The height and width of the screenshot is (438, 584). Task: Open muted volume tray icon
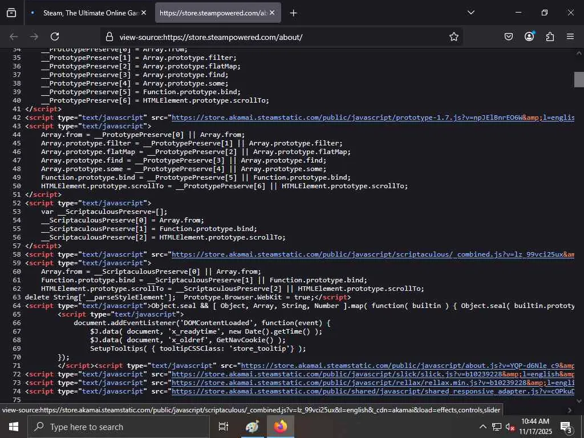[x=510, y=427]
